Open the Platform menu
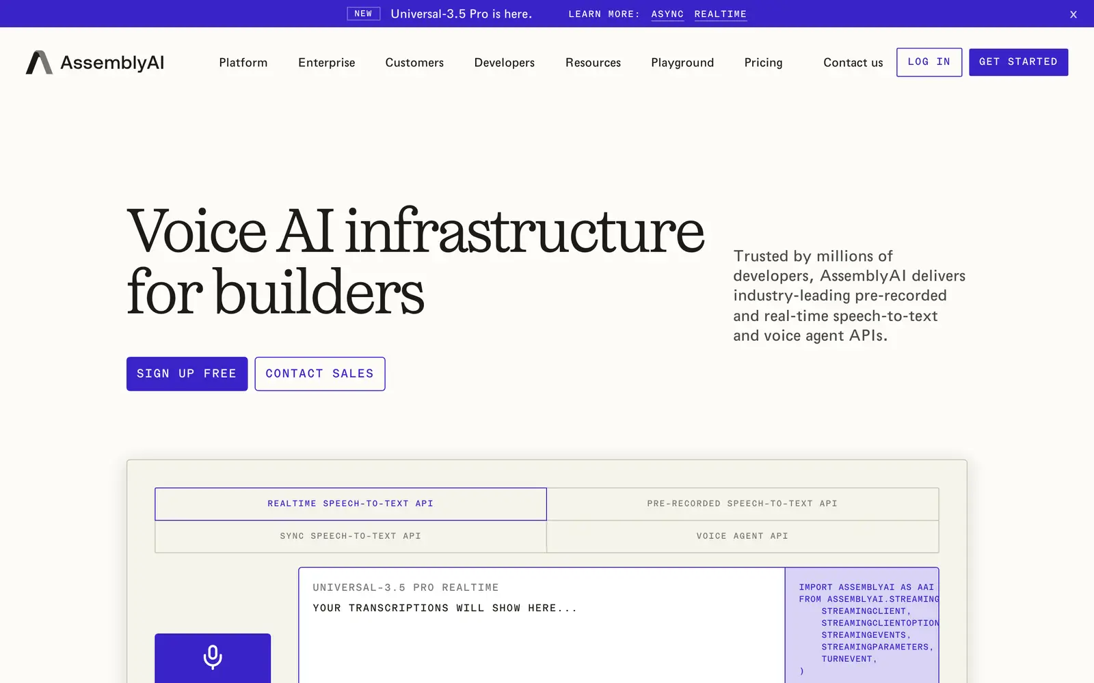 point(243,62)
